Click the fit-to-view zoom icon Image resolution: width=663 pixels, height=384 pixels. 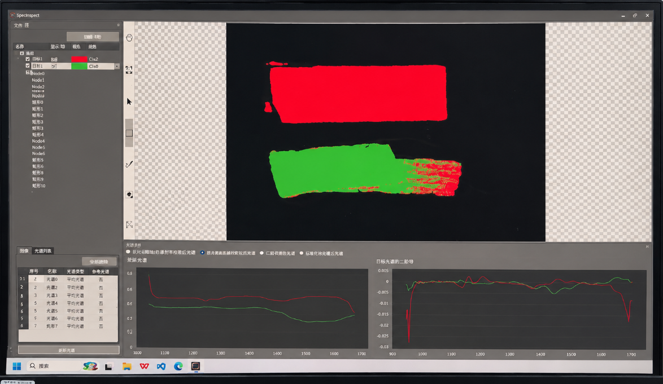129,70
